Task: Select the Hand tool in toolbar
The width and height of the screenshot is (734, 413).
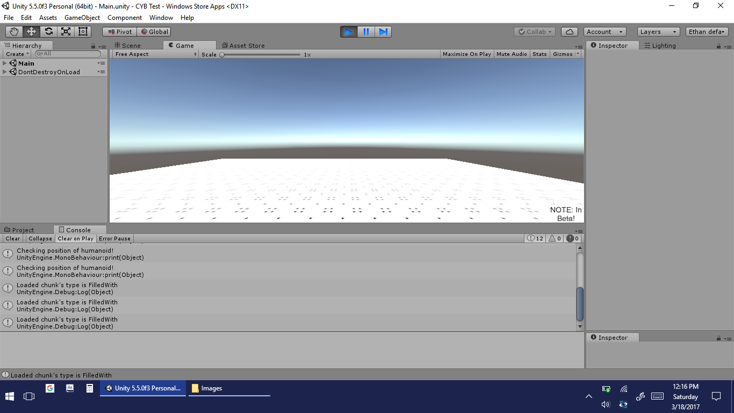Action: pyautogui.click(x=14, y=32)
